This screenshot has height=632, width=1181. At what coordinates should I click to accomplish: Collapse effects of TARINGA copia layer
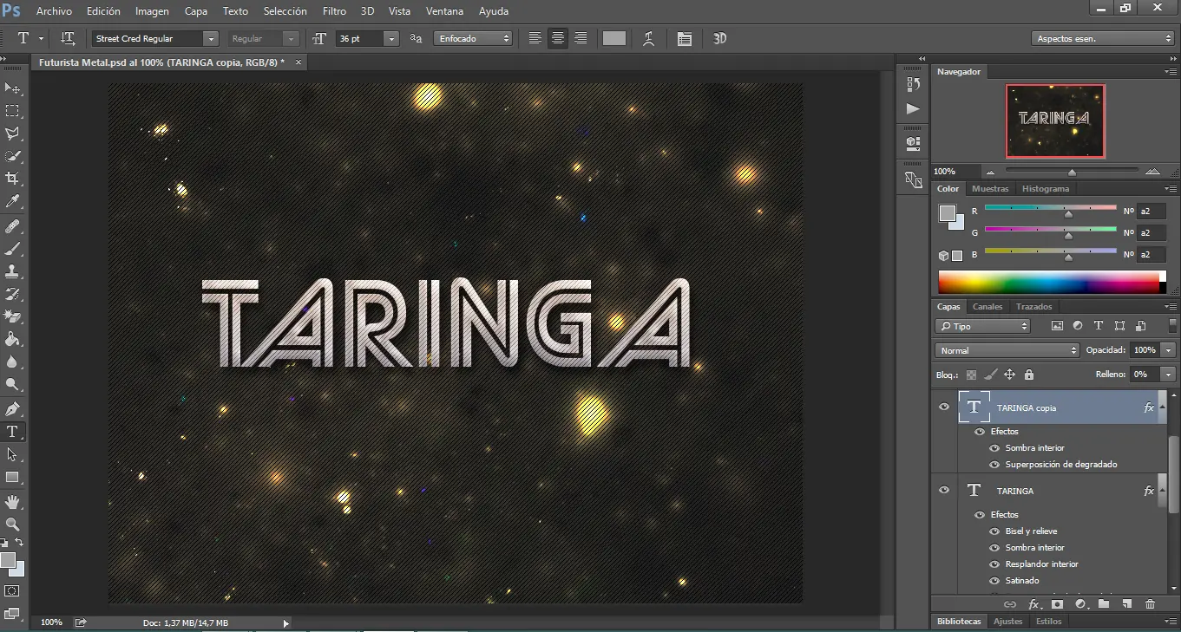click(x=1162, y=407)
